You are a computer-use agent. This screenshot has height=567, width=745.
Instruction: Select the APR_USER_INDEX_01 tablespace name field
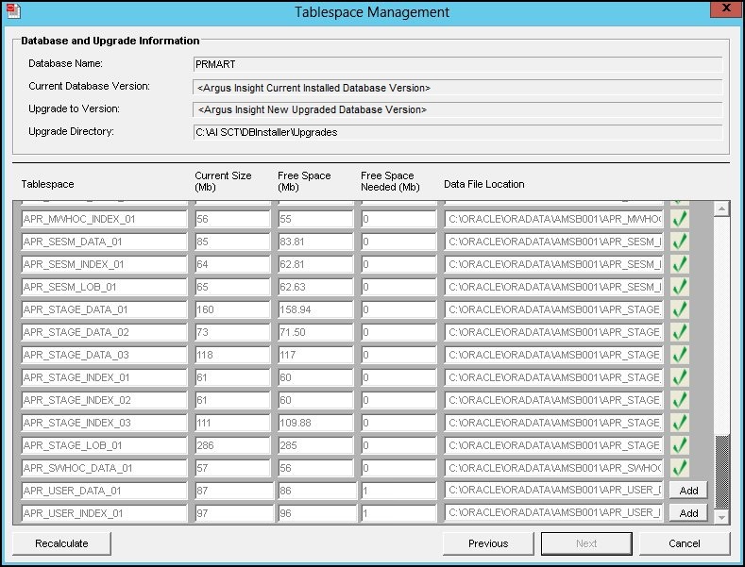105,513
